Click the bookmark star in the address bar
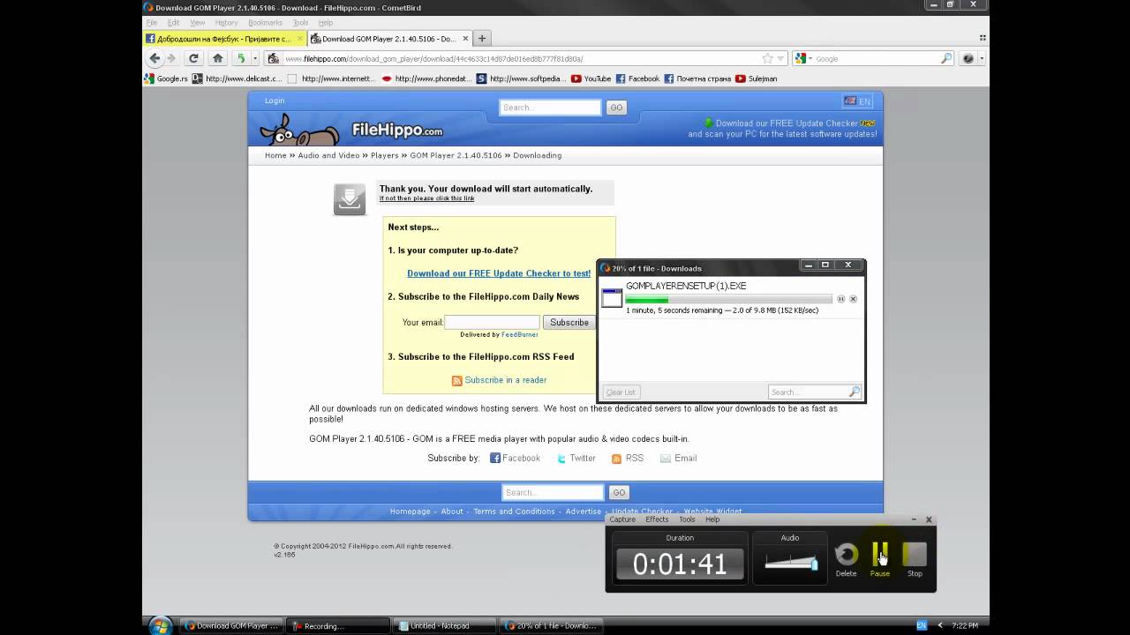This screenshot has height=635, width=1130. pos(767,58)
